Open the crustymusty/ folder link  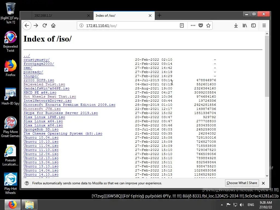[37, 60]
